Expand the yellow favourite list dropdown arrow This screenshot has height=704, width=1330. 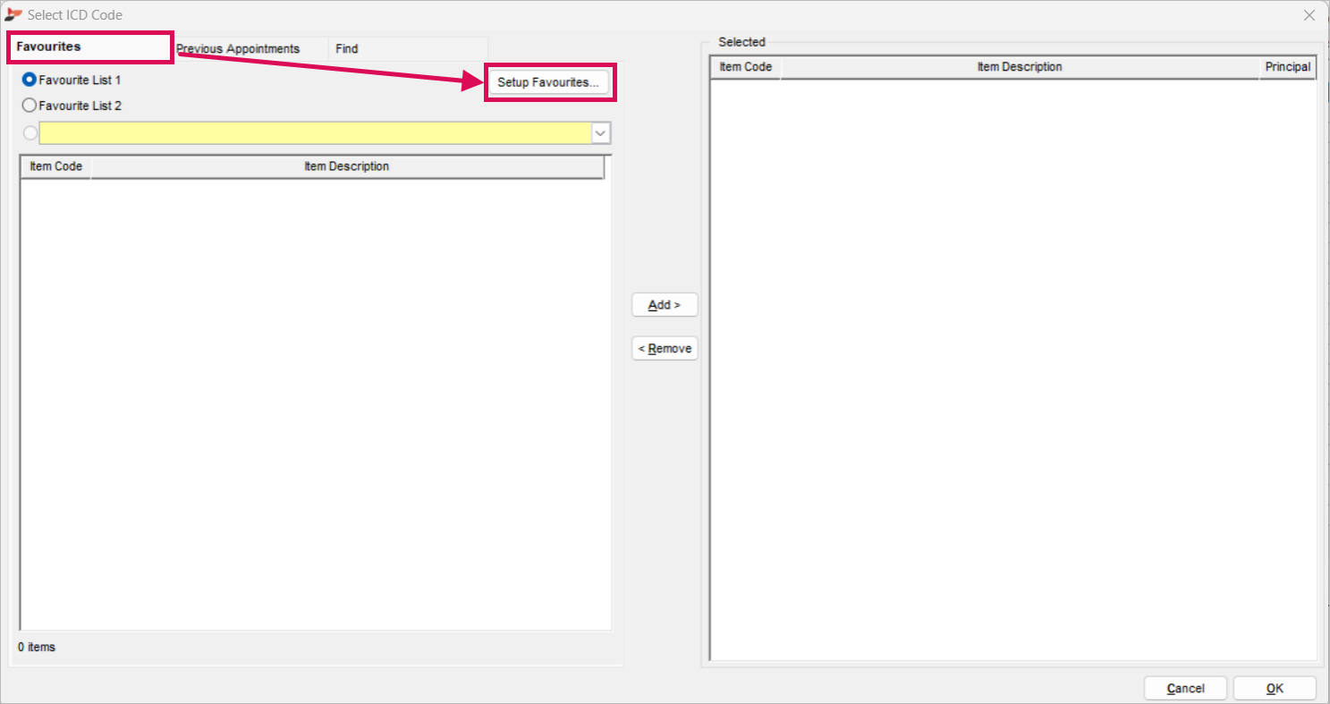pos(601,133)
